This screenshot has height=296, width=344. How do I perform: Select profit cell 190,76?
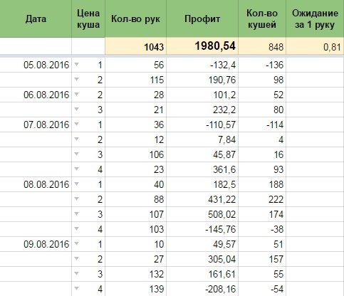click(202, 80)
